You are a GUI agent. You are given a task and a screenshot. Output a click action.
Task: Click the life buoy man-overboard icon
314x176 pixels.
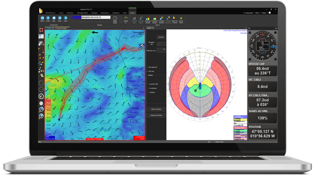point(41,30)
